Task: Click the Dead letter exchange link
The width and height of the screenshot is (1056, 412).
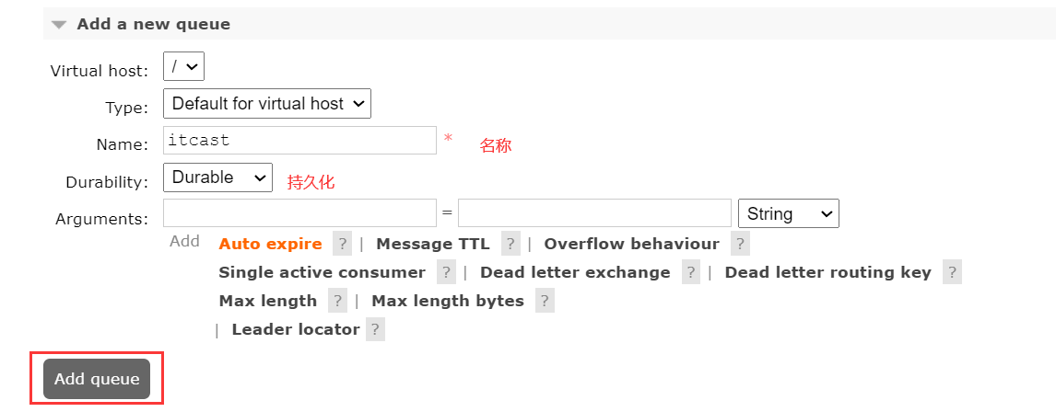Action: pyautogui.click(x=575, y=272)
